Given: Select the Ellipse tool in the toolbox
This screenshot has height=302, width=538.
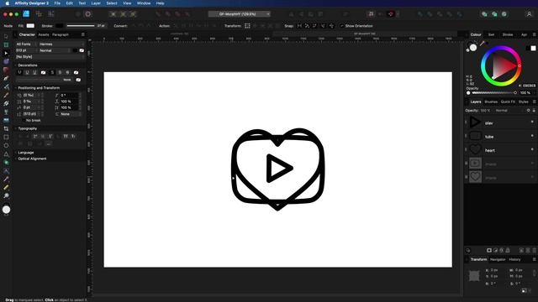Looking at the screenshot, I should (x=6, y=145).
